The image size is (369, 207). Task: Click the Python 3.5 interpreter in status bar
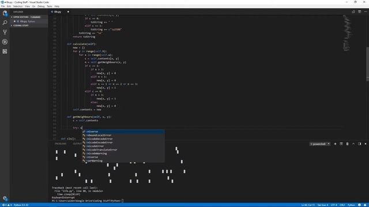(x=21, y=205)
